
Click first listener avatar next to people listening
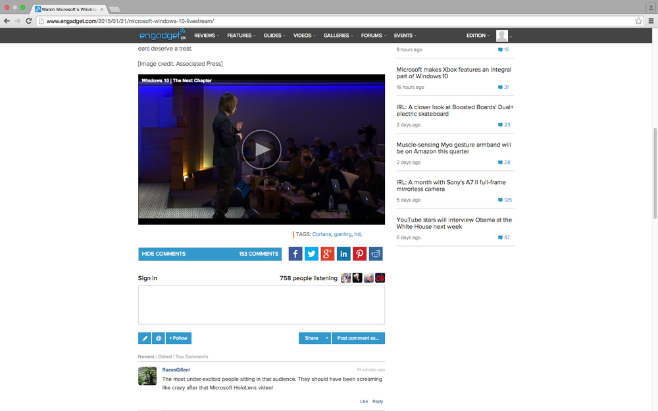click(x=346, y=278)
